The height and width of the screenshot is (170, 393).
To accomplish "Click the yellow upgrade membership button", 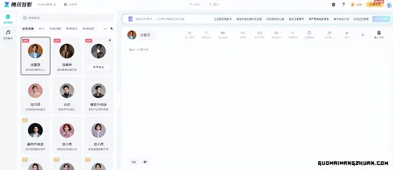I will [x=374, y=5].
